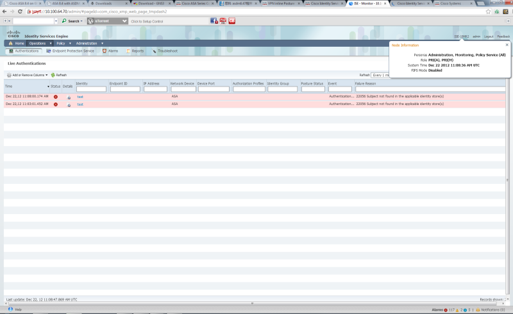Click the red CB toolbar icon

pos(232,21)
